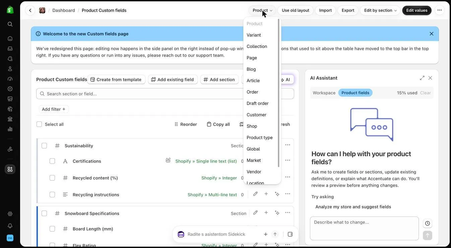The height and width of the screenshot is (248, 451).
Task: Open the Edit by section dropdown
Action: coord(380,10)
